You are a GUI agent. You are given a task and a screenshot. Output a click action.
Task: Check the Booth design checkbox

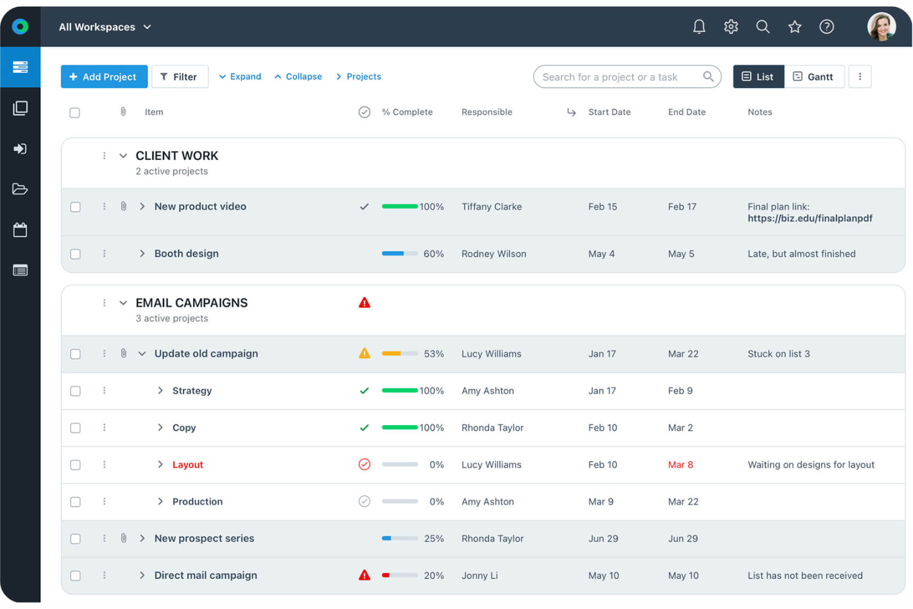point(75,254)
